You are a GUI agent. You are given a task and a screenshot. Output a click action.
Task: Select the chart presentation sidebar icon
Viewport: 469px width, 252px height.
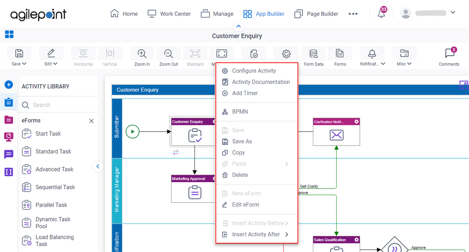tap(9, 137)
